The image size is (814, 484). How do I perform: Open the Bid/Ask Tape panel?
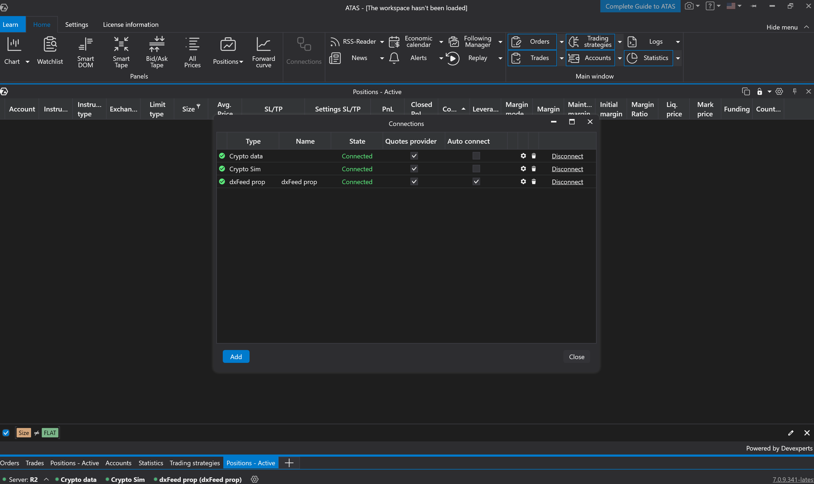(157, 52)
